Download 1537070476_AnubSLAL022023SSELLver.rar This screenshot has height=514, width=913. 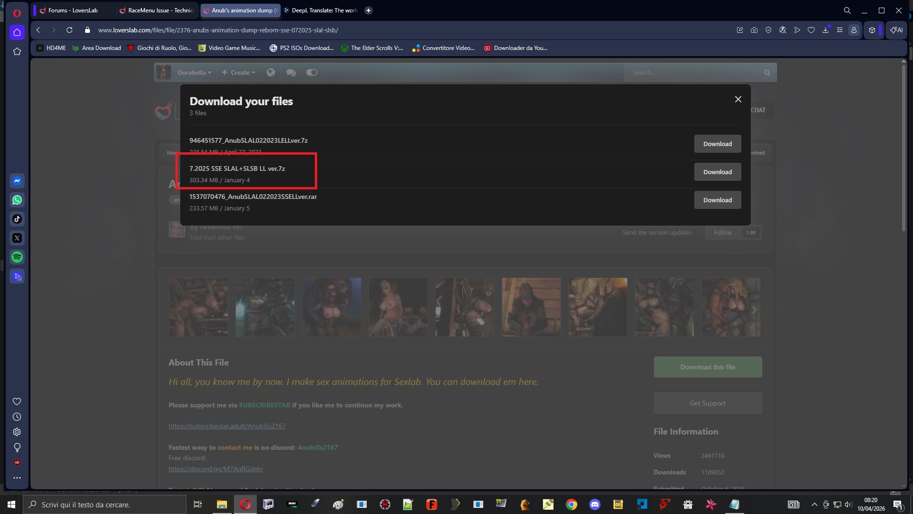(x=718, y=200)
